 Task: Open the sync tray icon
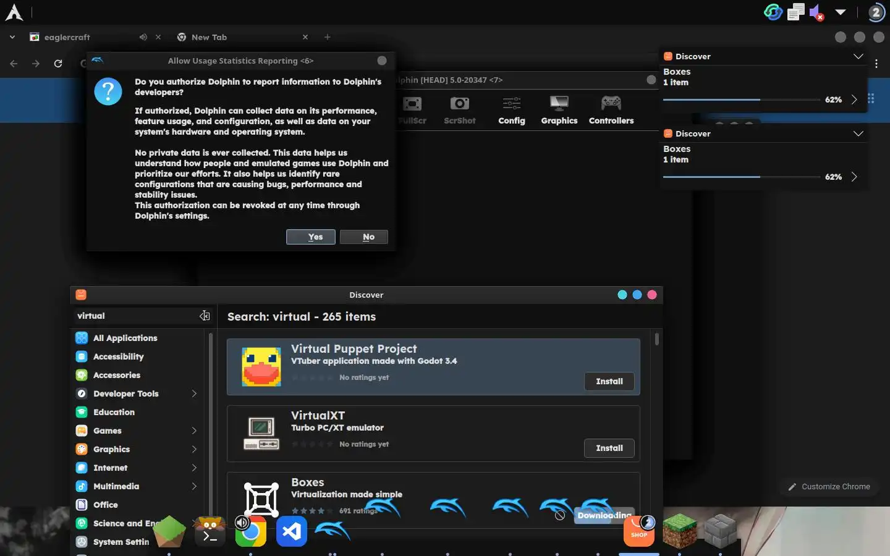pos(773,12)
